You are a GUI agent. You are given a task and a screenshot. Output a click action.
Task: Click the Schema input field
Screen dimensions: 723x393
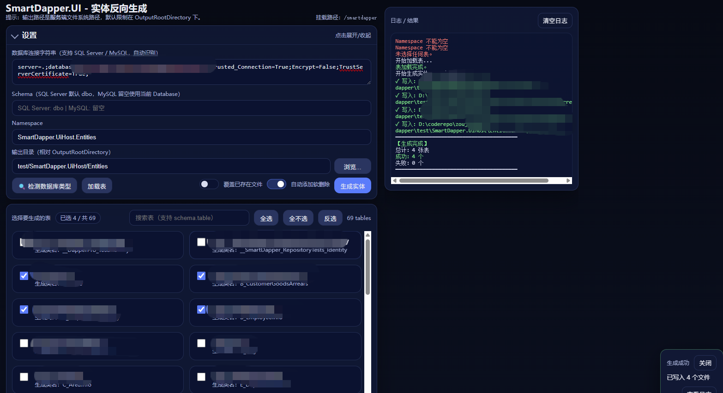point(191,108)
